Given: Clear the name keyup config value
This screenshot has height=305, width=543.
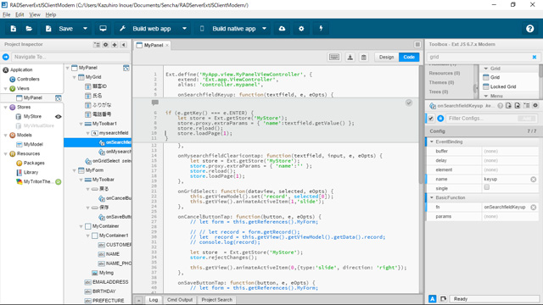Looking at the screenshot, I should tap(534, 180).
